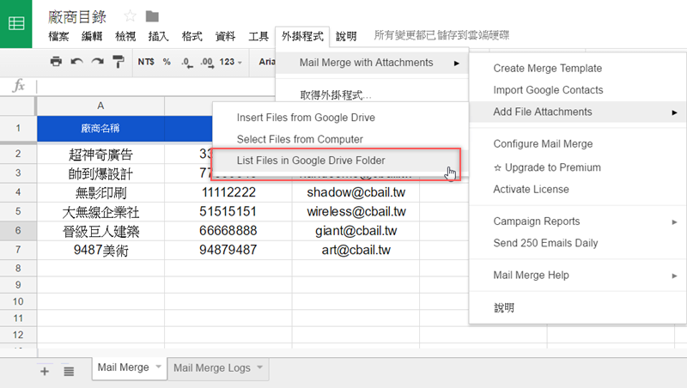Select the paint format tool

point(118,62)
